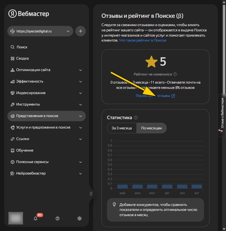The height and width of the screenshot is (231, 226).
Task: Click help icon beside Рейтинг не изменился
Action: (x=175, y=74)
